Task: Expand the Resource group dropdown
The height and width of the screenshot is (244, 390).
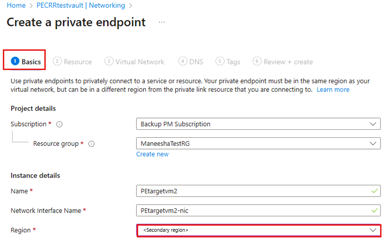Action: (258, 143)
